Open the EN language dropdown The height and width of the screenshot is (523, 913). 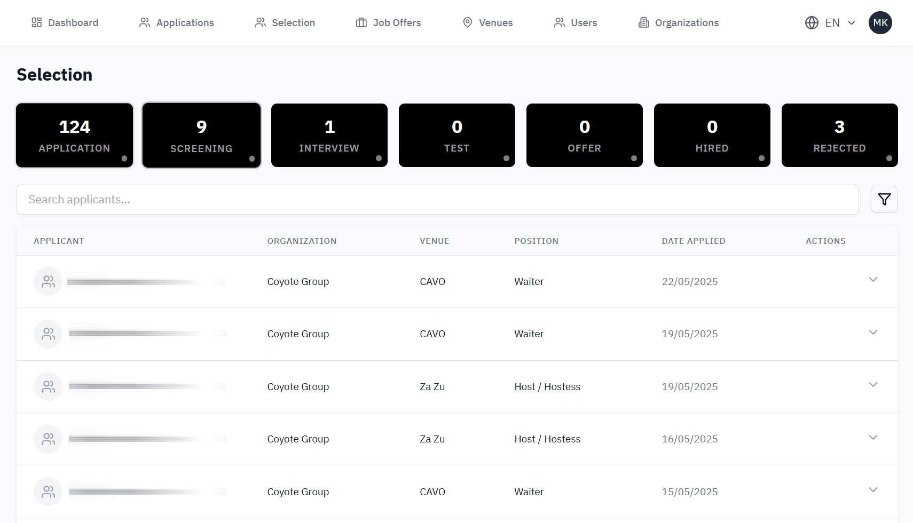click(x=839, y=23)
